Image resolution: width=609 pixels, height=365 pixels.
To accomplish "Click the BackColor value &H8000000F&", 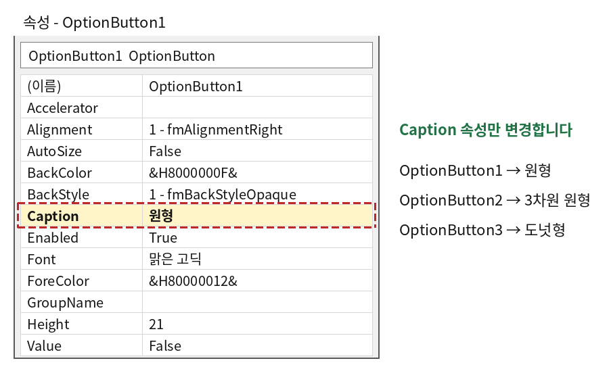I will click(x=257, y=172).
